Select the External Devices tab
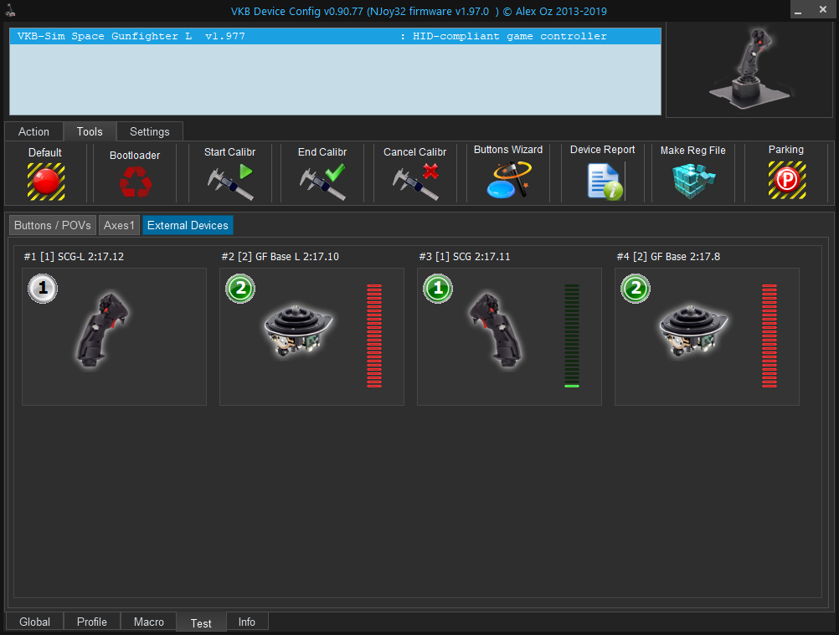This screenshot has height=635, width=839. (188, 226)
